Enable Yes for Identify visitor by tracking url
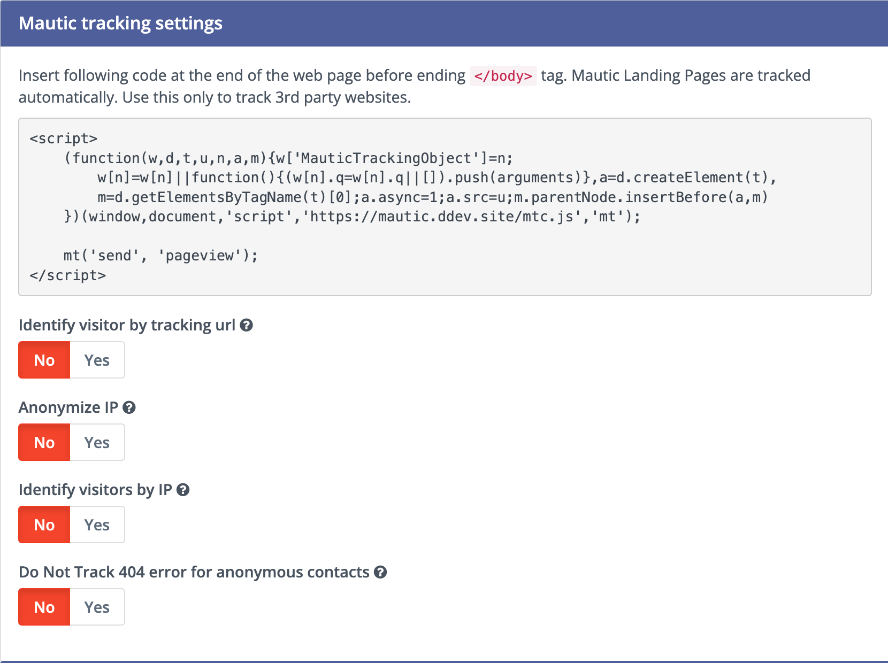The height and width of the screenshot is (663, 888). point(97,360)
